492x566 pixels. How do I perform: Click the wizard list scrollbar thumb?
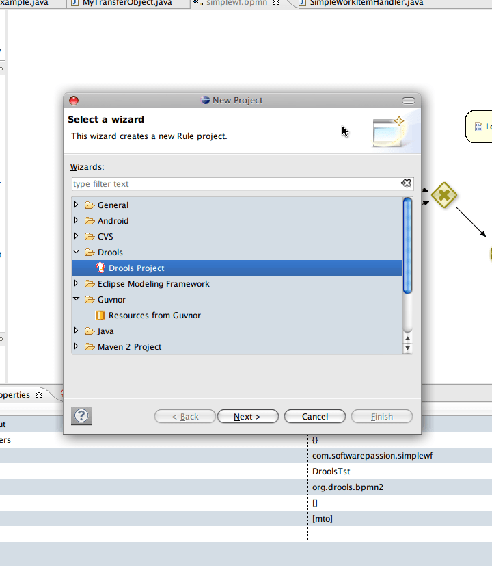[x=407, y=246]
